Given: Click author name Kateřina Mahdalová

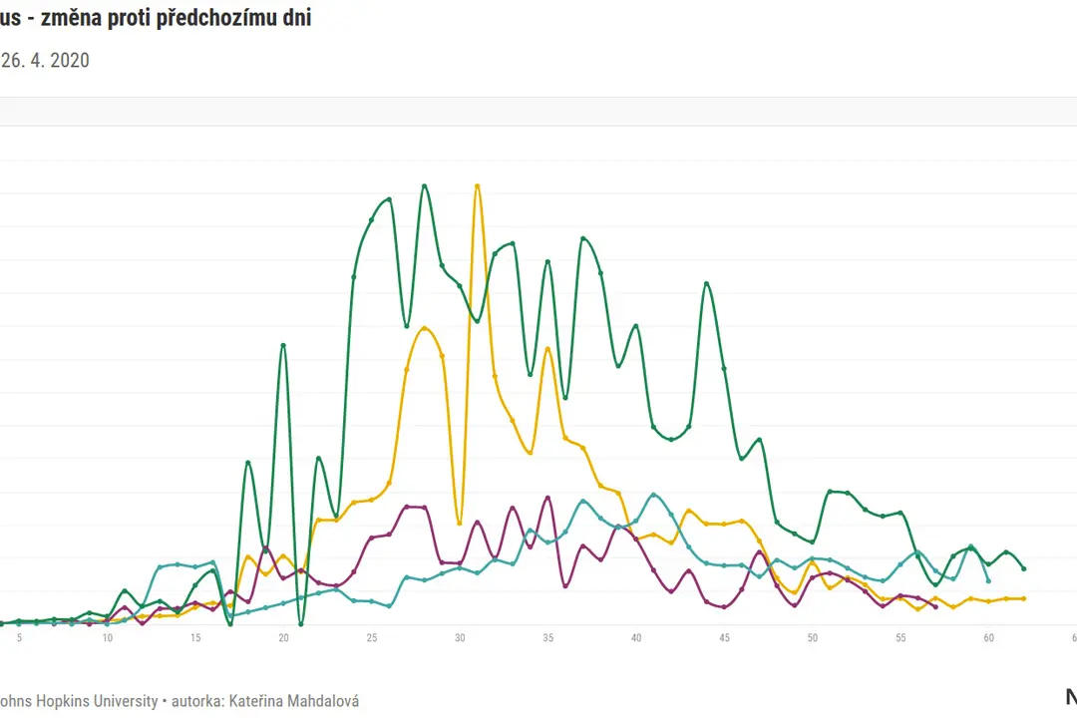Looking at the screenshot, I should [x=293, y=701].
